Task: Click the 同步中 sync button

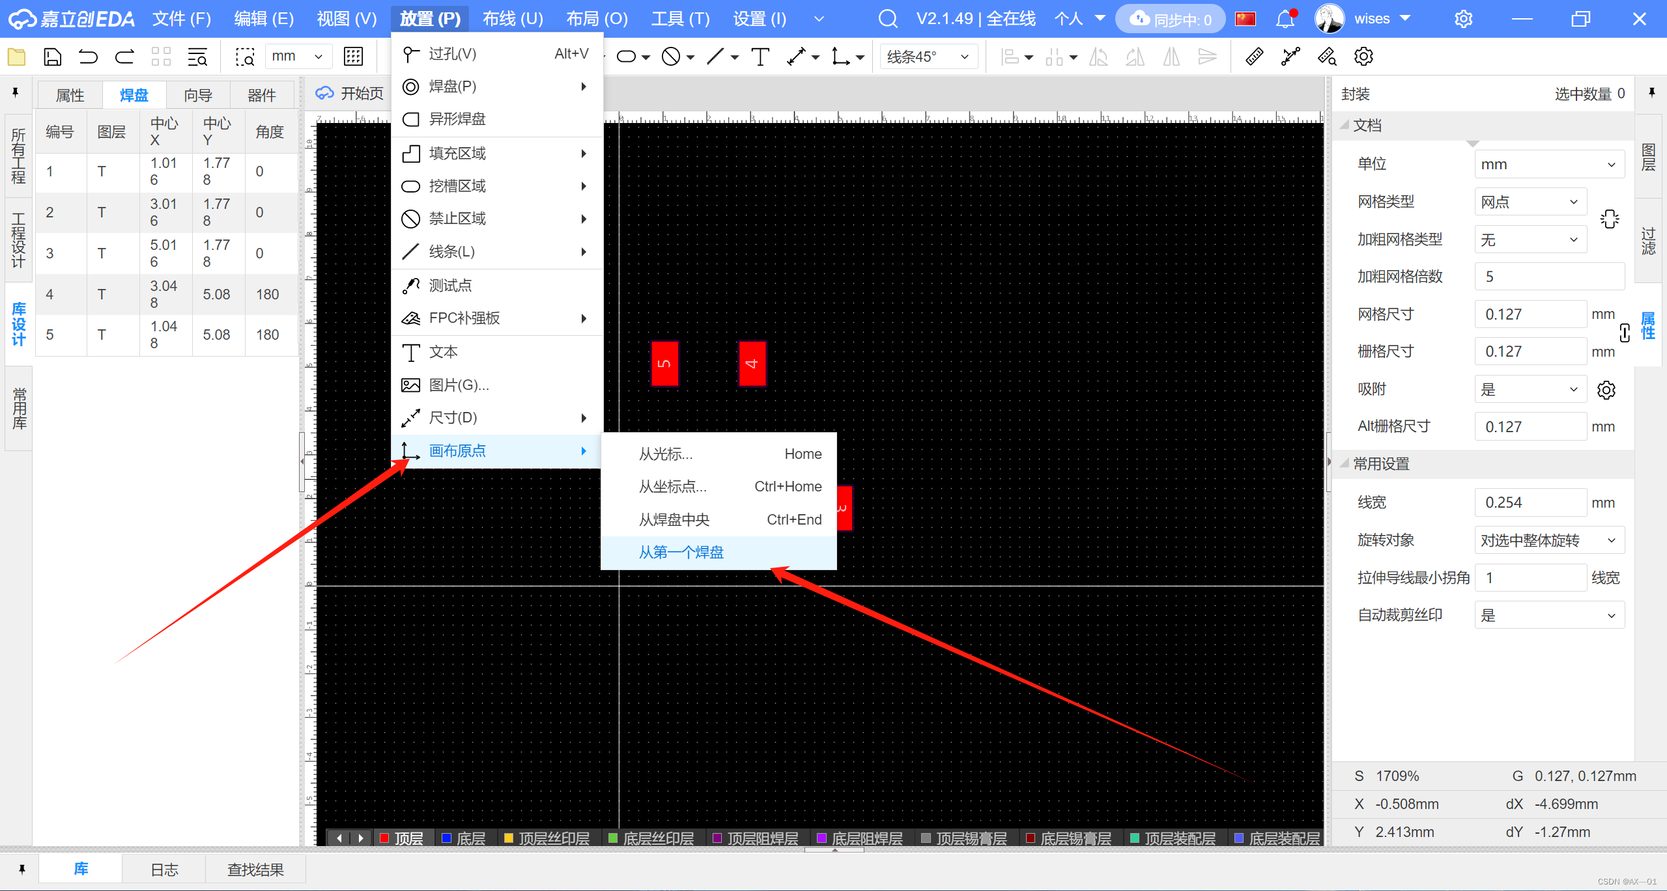Action: click(1170, 19)
